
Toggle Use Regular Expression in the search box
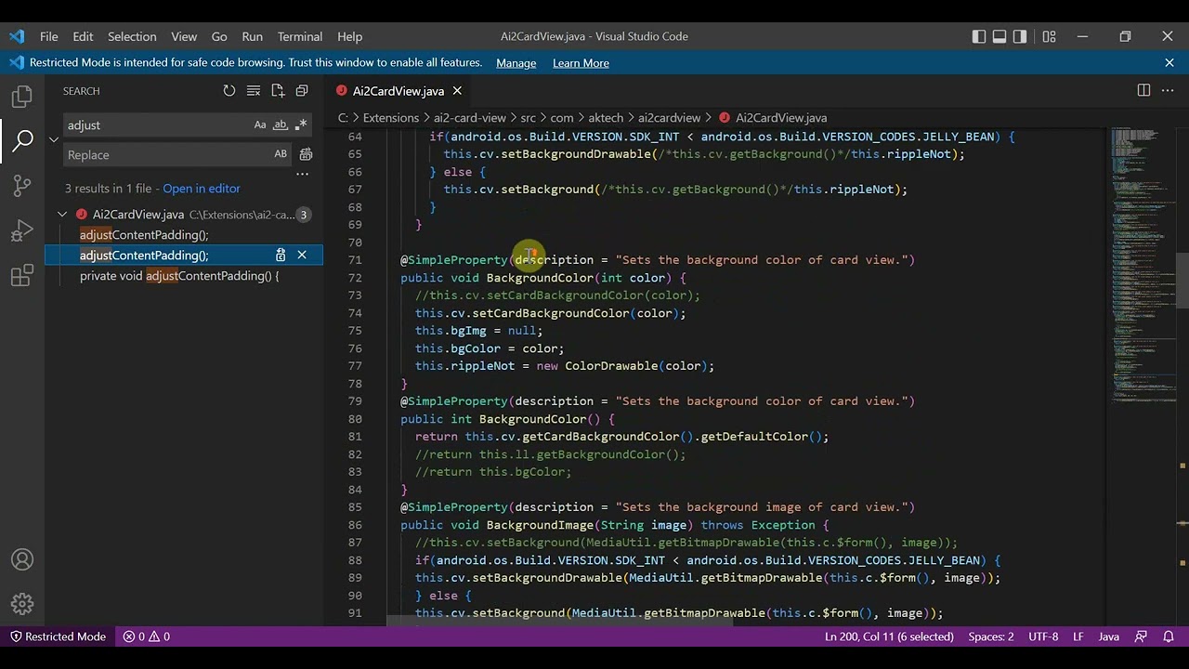click(301, 125)
